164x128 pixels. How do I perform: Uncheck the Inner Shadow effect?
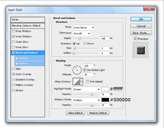click(13, 36)
